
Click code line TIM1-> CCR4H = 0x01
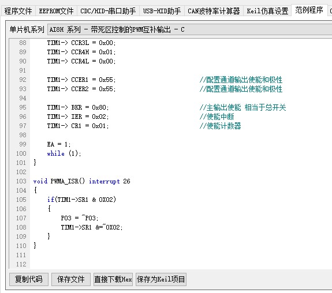coord(81,52)
